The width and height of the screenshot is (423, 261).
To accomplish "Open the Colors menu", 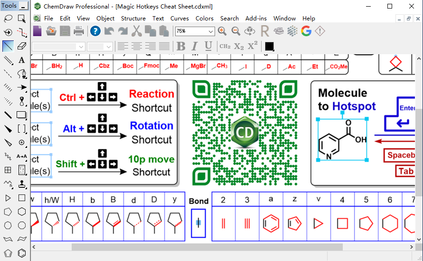I will 205,19.
